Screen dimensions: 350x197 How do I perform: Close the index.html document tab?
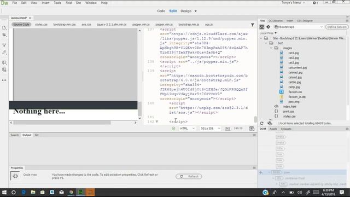pyautogui.click(x=30, y=18)
